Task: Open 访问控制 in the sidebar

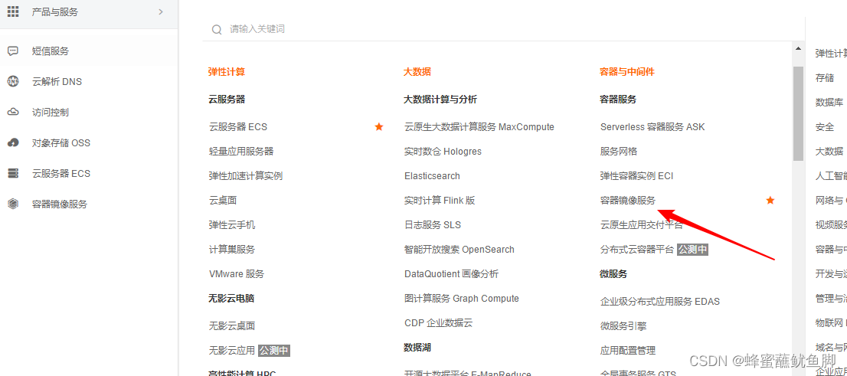Action: 51,113
